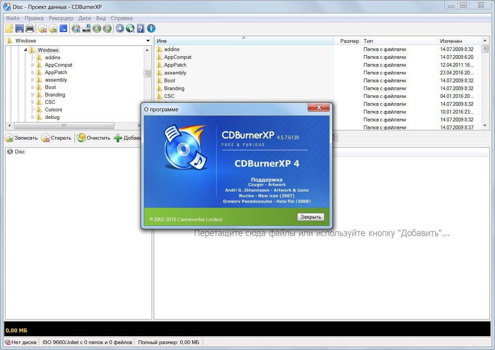Click the Очистить clear button
This screenshot has height=350, width=495.
(94, 138)
